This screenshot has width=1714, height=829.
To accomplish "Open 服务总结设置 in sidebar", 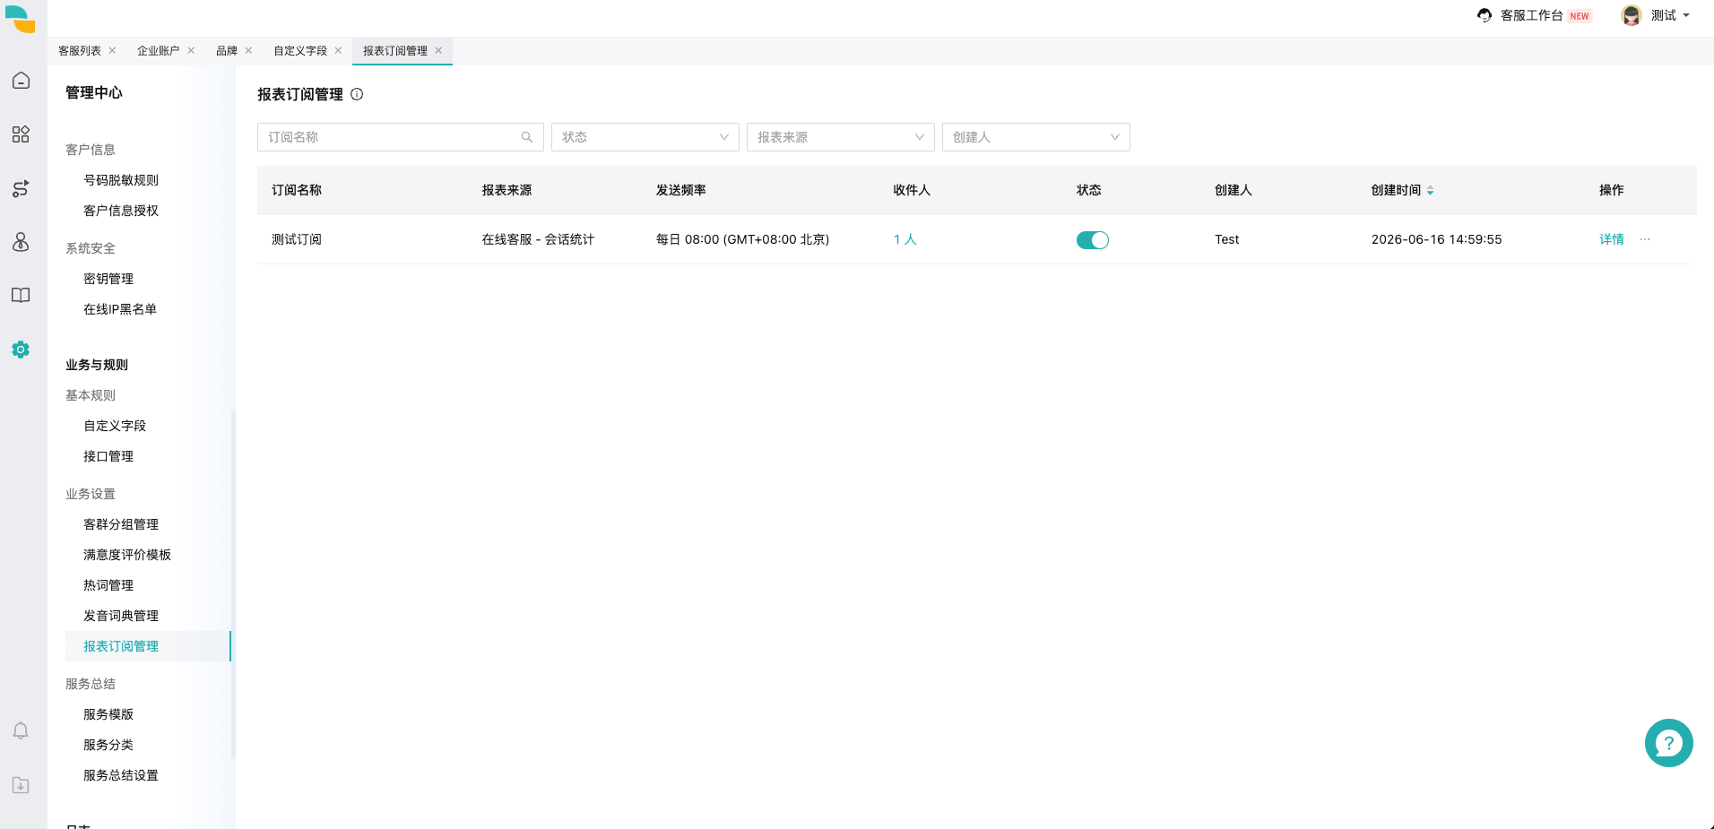I will pyautogui.click(x=121, y=775).
